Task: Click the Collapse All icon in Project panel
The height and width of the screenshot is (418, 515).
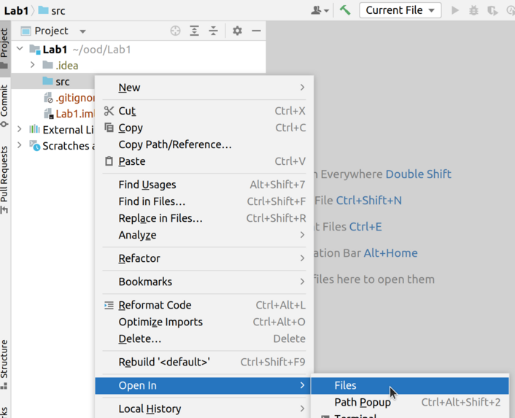Action: [x=213, y=31]
